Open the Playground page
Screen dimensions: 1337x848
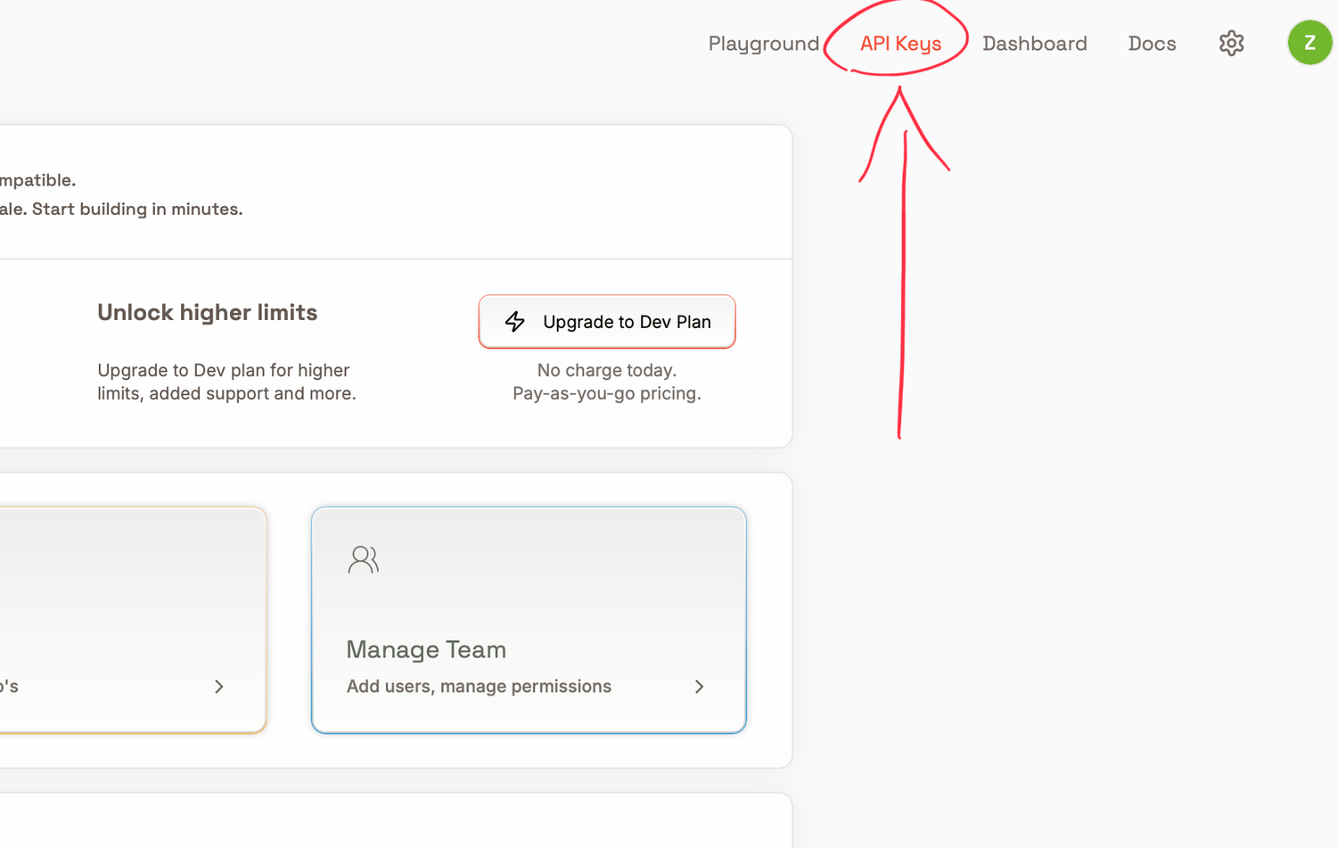763,44
